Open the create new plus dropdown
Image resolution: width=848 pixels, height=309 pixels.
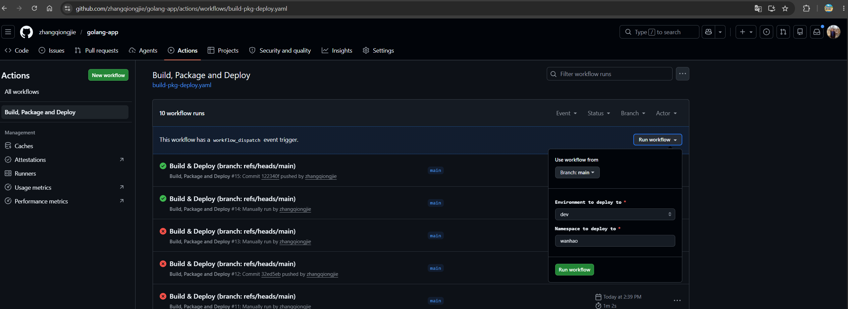click(x=746, y=32)
